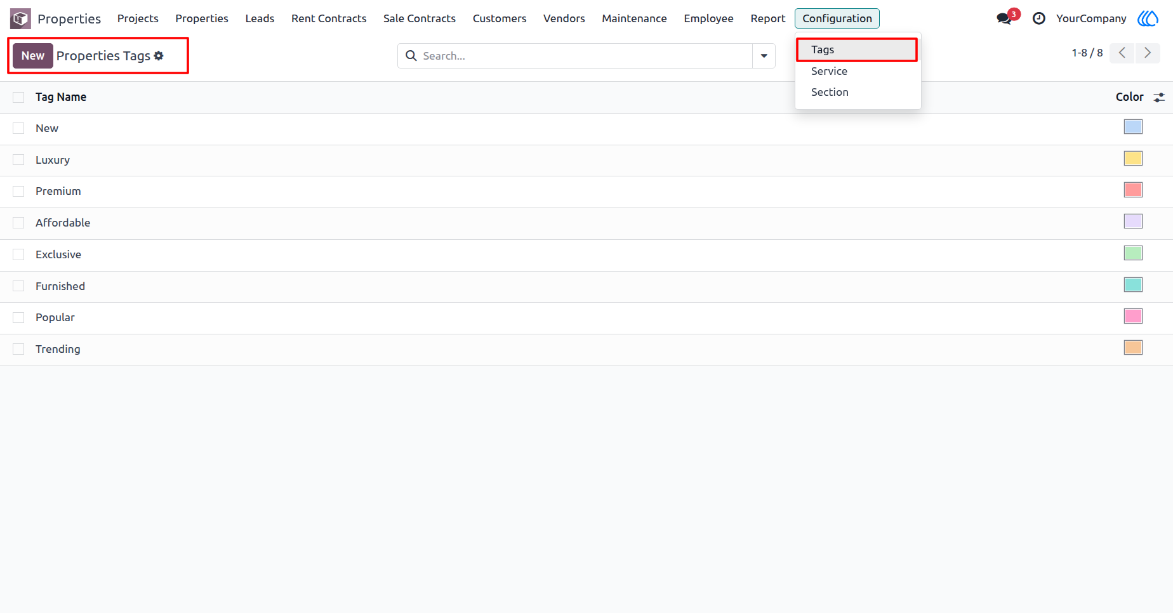Click the Properties app cube icon
Screen dimensions: 1173x613
click(20, 18)
